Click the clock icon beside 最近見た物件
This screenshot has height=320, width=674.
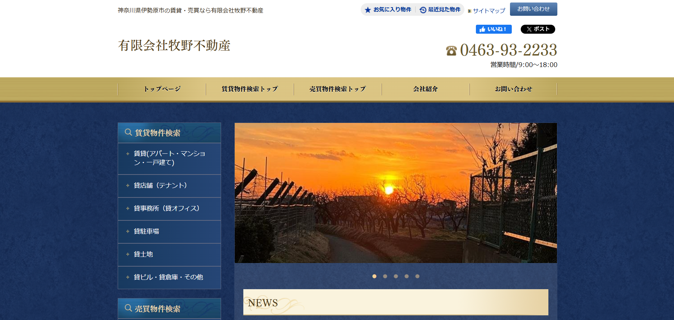coord(423,10)
